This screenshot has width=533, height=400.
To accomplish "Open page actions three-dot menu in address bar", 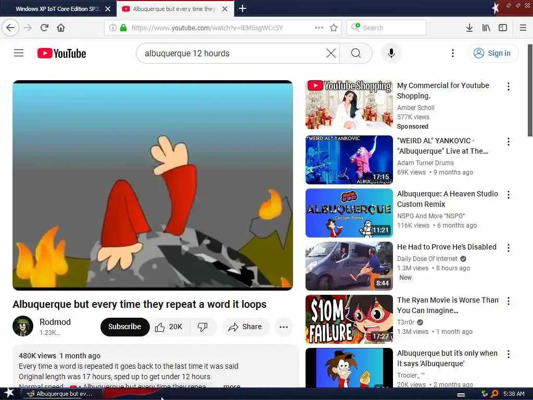I will (x=319, y=28).
